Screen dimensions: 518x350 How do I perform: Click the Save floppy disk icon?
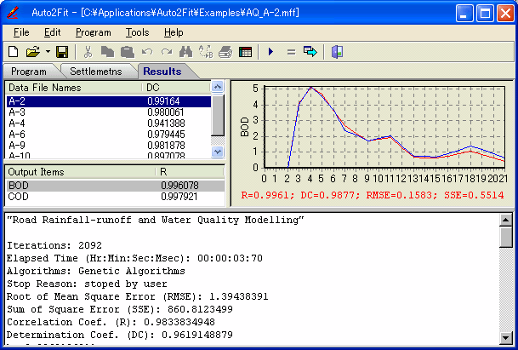tap(62, 52)
